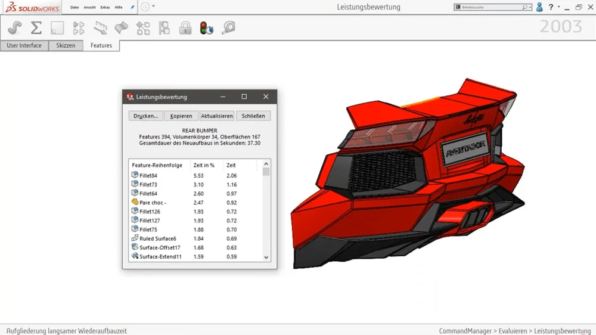
Task: Select the Fillet64 row name
Action: click(148, 194)
